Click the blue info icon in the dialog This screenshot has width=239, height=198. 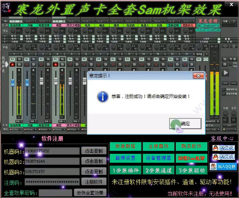(102, 96)
